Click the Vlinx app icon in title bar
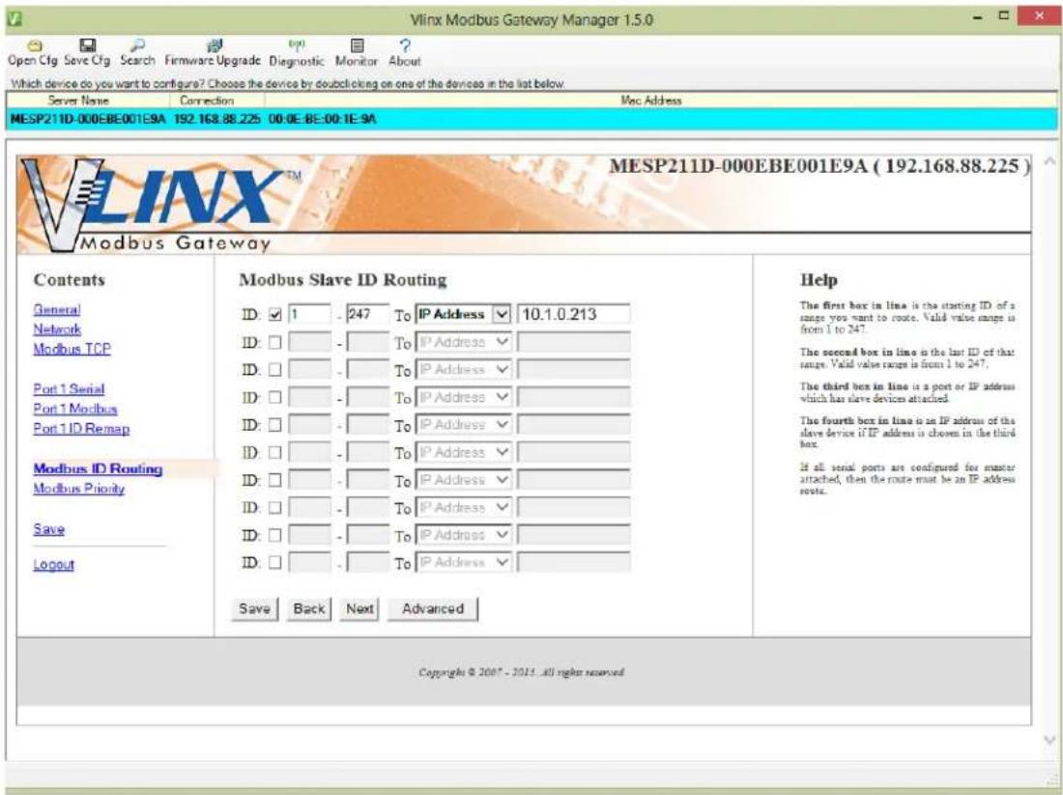 tap(14, 18)
